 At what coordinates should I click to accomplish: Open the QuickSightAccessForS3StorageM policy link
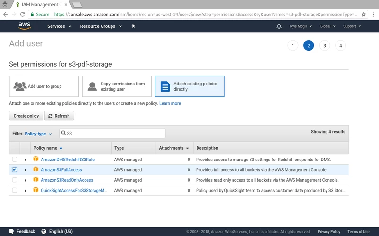(x=74, y=191)
